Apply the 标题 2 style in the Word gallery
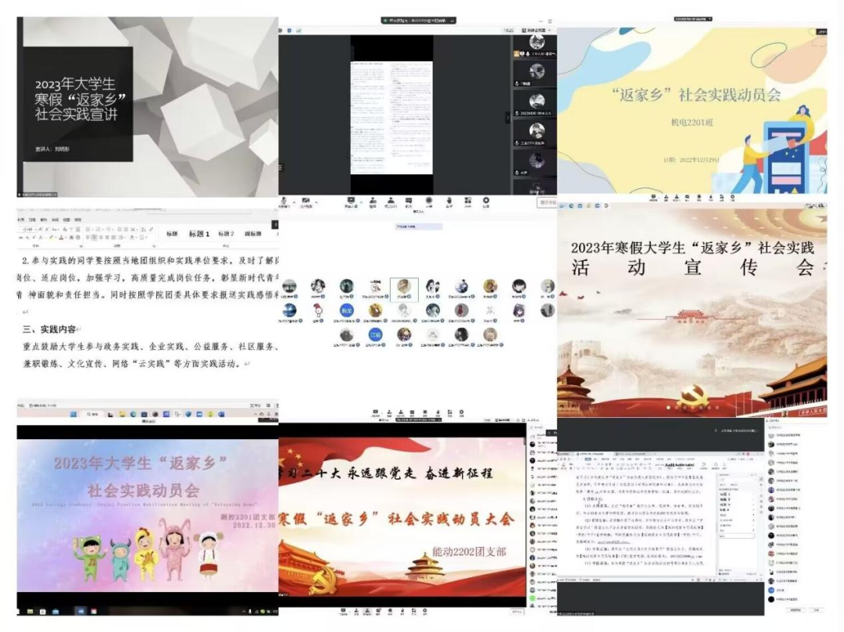The height and width of the screenshot is (632, 844). [226, 234]
